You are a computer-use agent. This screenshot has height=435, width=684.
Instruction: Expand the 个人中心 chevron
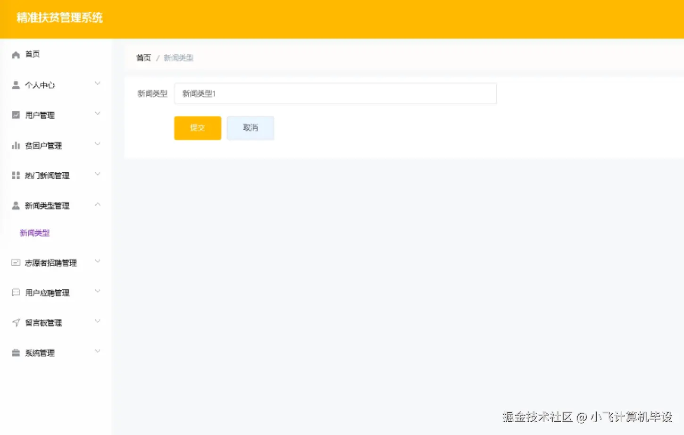(98, 84)
